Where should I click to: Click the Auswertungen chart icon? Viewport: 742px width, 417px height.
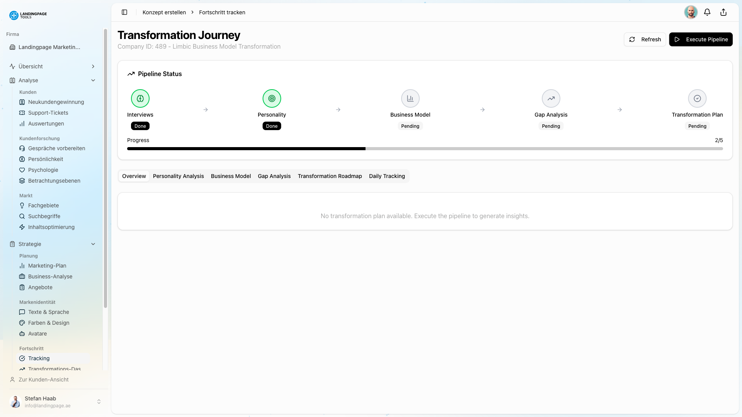22,124
